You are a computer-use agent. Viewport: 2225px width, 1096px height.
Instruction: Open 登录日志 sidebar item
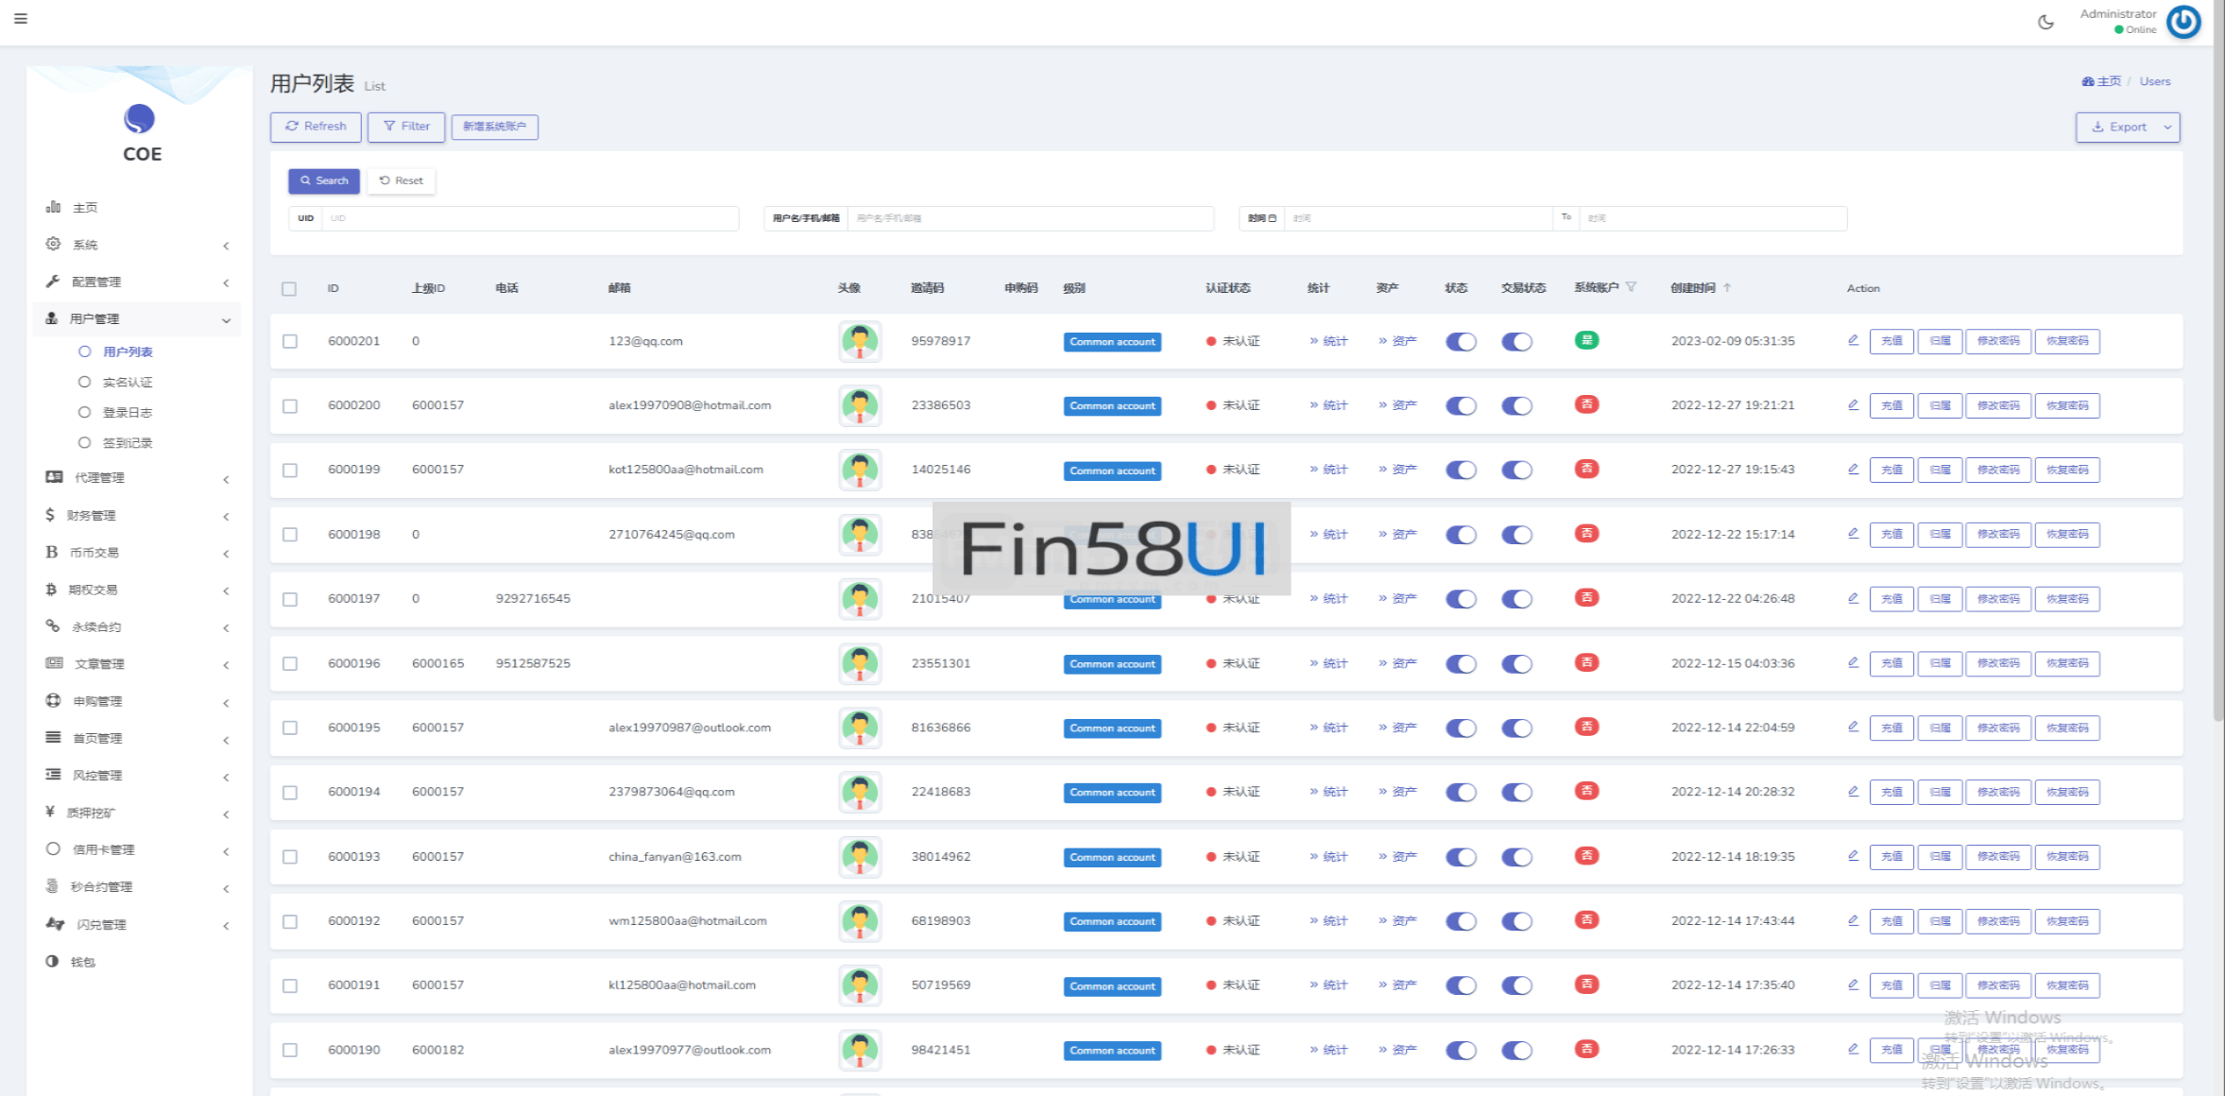pos(128,413)
